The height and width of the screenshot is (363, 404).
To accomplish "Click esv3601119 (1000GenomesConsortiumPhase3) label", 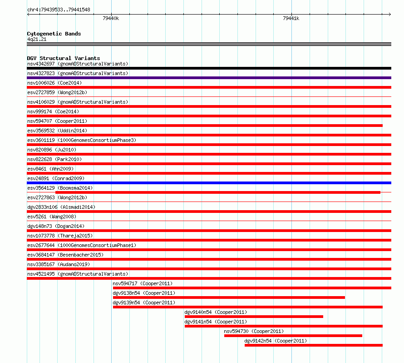I will (82, 140).
